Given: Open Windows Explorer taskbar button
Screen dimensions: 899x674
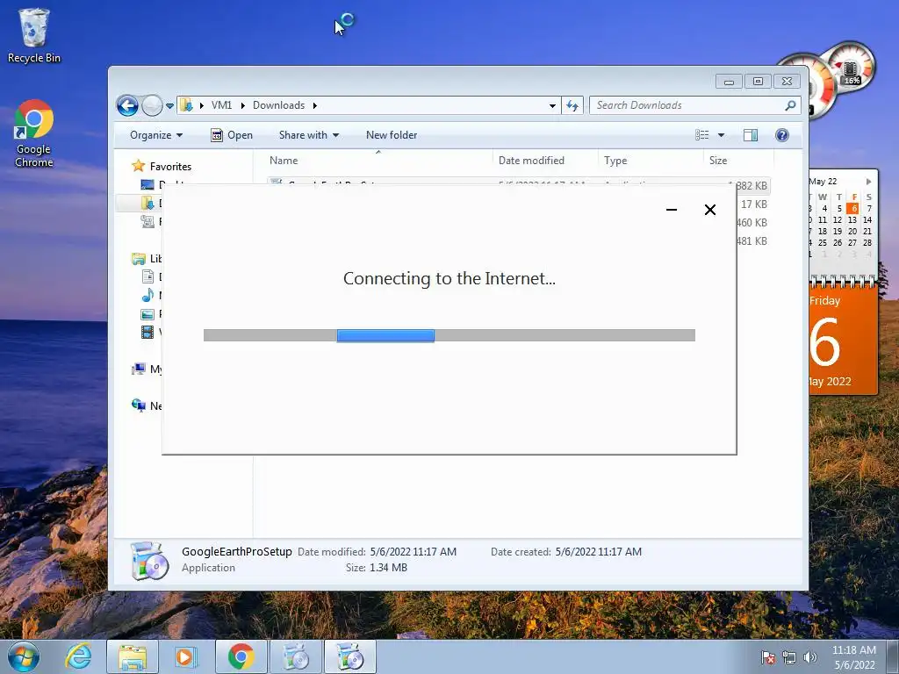Looking at the screenshot, I should point(133,656).
